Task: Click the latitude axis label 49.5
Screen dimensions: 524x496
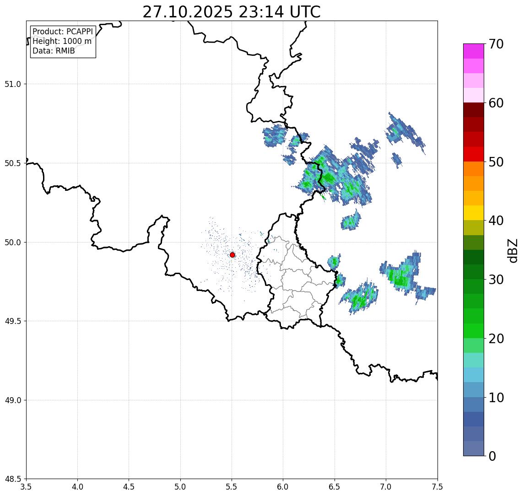Action: click(13, 321)
